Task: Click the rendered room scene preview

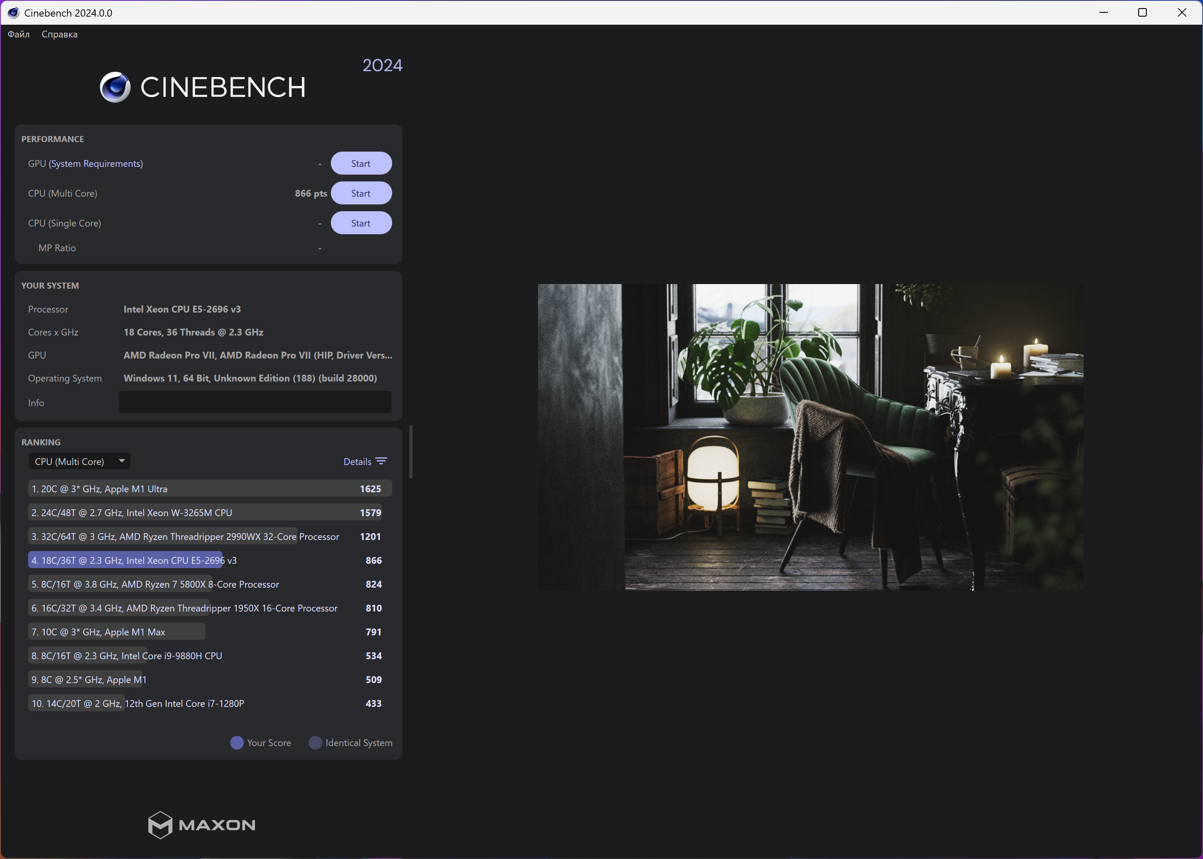Action: (x=810, y=437)
